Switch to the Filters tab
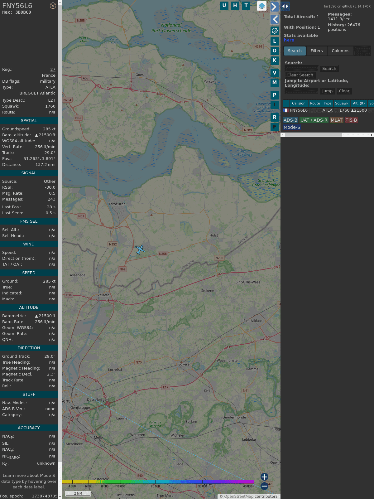This screenshot has width=374, height=499. click(317, 51)
